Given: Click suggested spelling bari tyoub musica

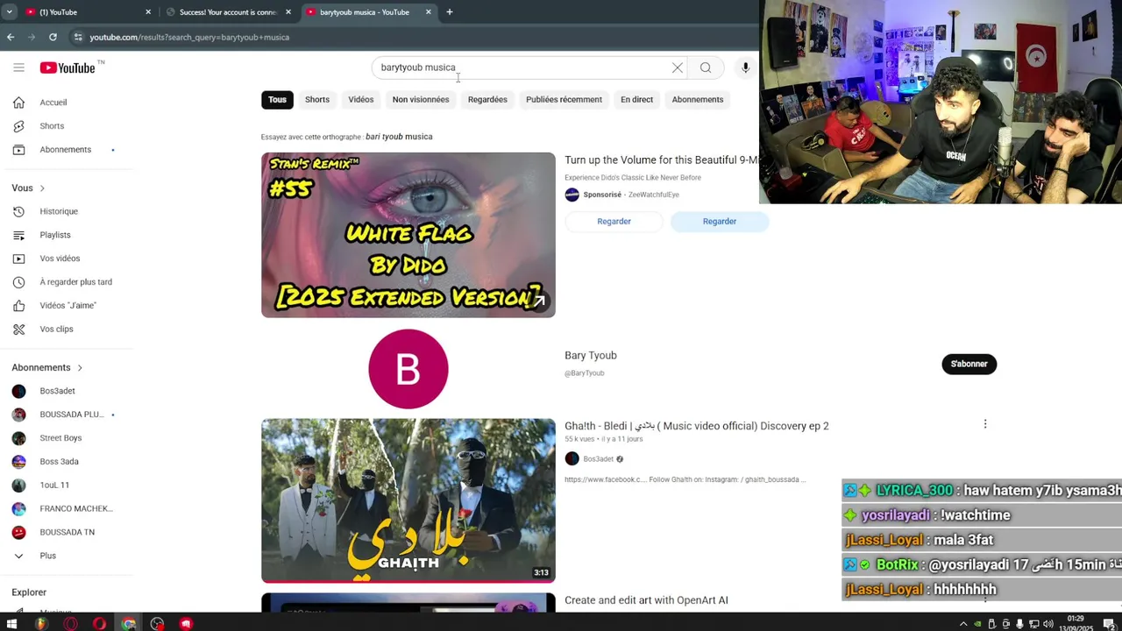Looking at the screenshot, I should pyautogui.click(x=399, y=137).
